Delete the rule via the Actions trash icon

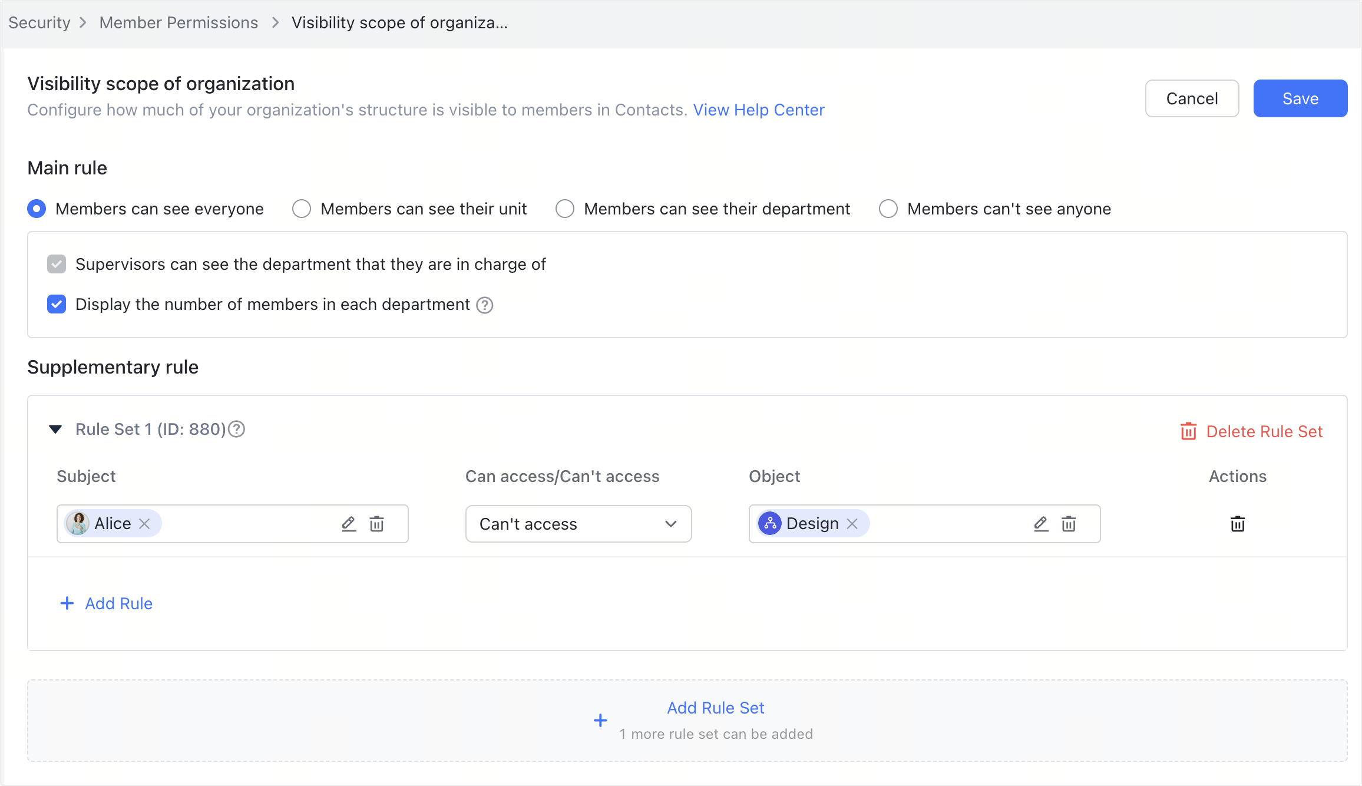(1237, 524)
